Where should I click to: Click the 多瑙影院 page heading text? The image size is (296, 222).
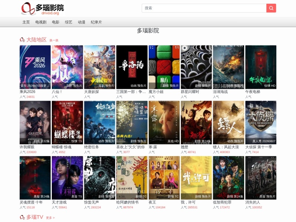148,31
